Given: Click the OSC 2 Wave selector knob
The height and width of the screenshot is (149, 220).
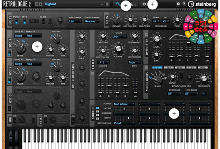Looking at the screenshot, I should pos(21,77).
